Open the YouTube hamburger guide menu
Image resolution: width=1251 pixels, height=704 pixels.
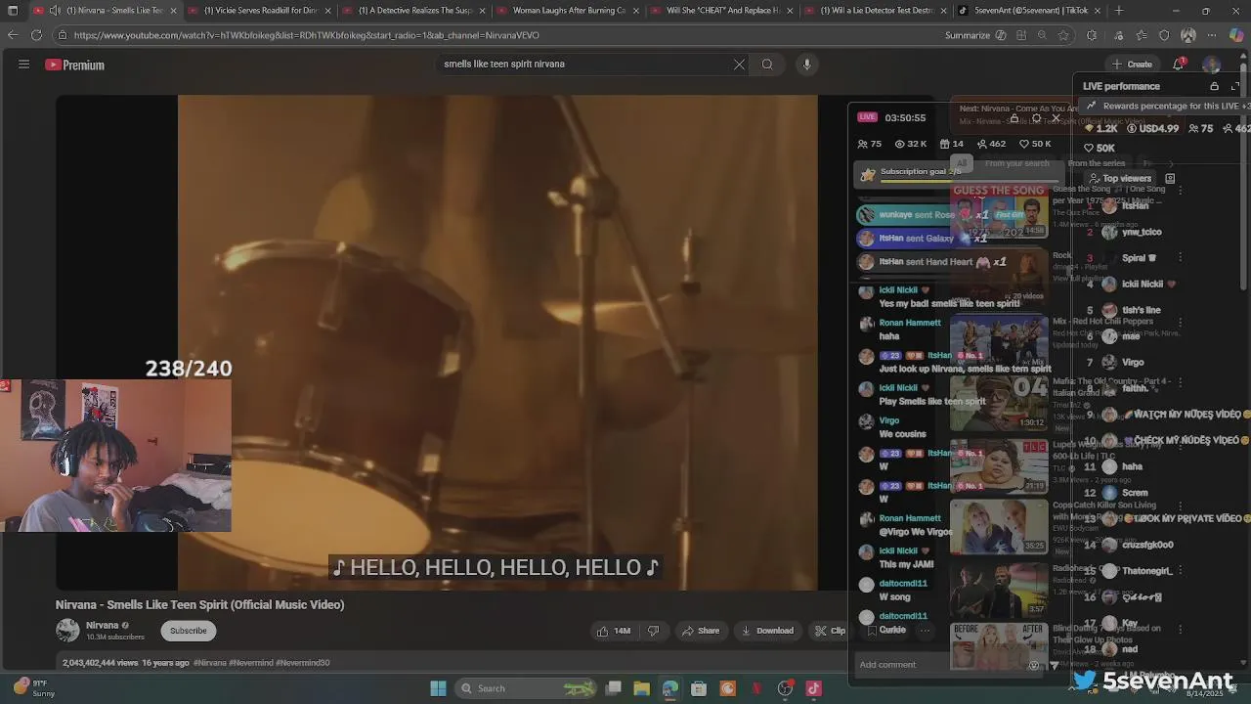point(23,65)
